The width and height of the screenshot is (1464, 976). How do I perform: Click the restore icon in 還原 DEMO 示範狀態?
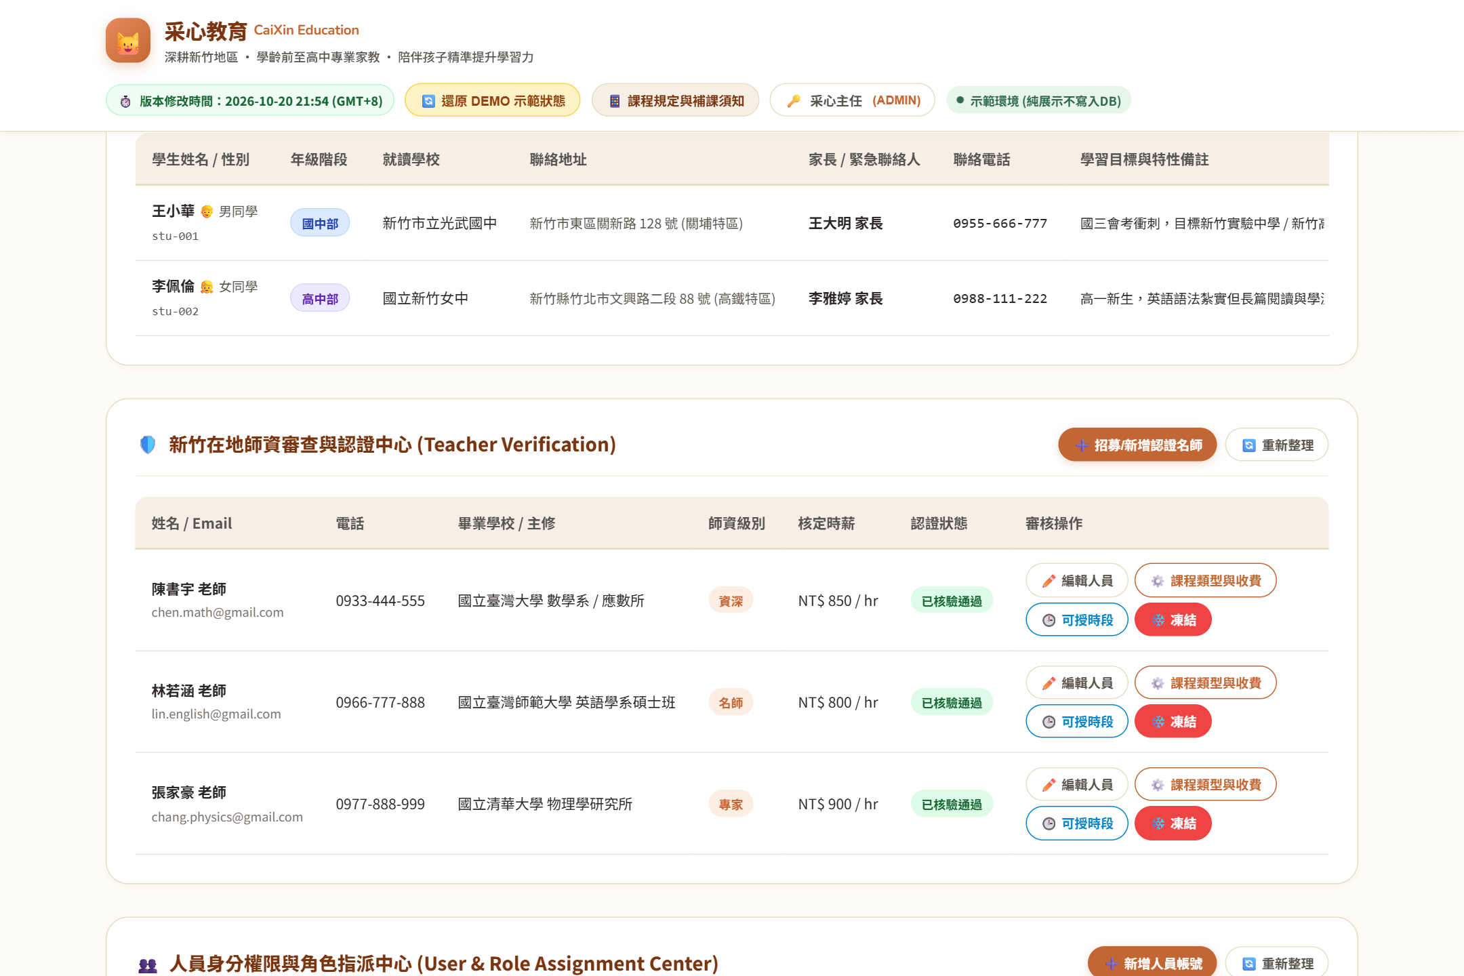[x=428, y=101]
